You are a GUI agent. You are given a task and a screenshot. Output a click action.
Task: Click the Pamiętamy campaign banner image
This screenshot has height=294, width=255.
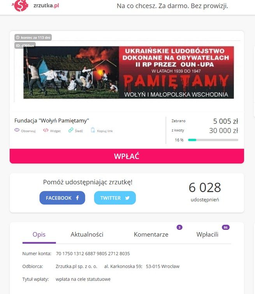(128, 72)
